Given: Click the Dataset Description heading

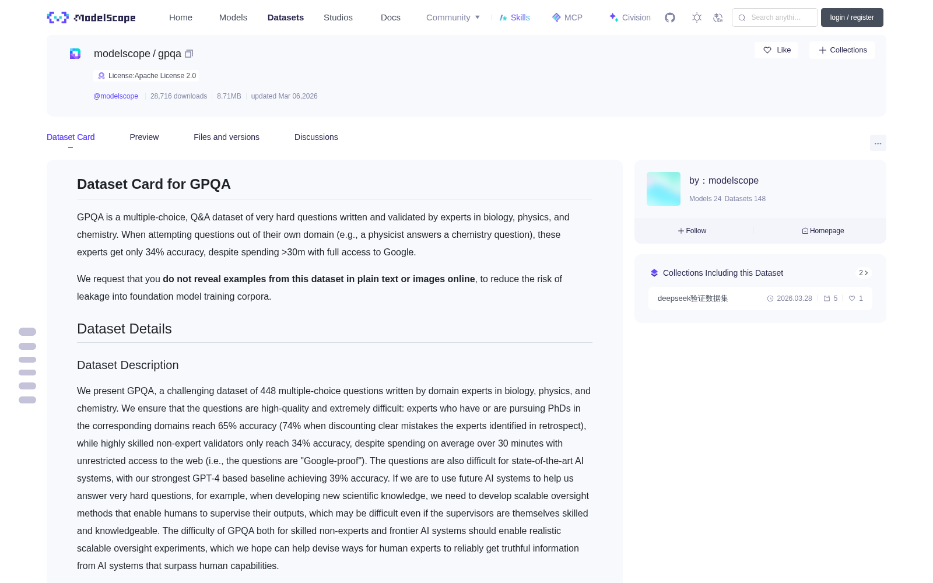Looking at the screenshot, I should [128, 365].
